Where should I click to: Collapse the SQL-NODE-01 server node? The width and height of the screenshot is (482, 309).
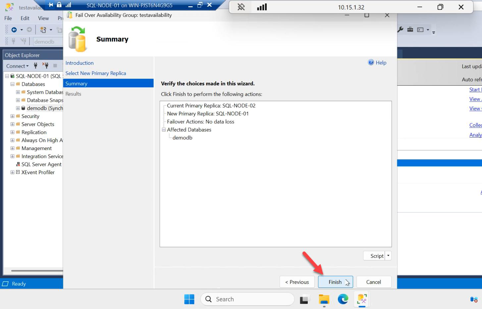point(7,76)
